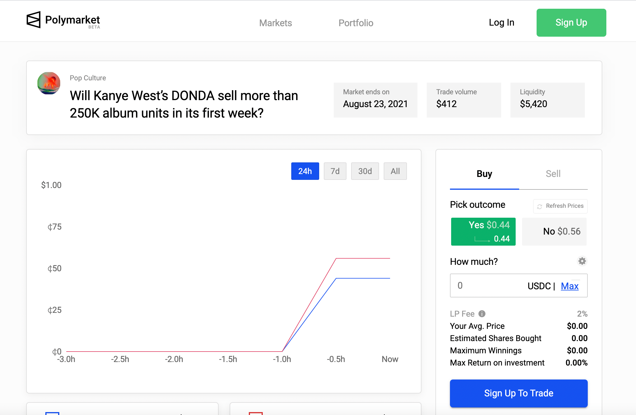Refresh prices using the refresh icon
The width and height of the screenshot is (636, 415).
(539, 206)
